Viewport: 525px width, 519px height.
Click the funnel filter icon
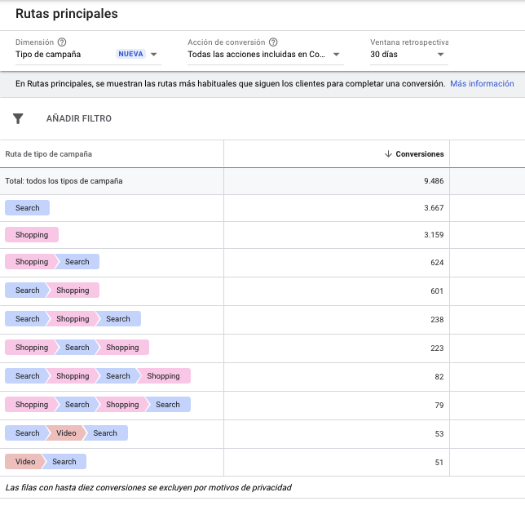point(18,118)
